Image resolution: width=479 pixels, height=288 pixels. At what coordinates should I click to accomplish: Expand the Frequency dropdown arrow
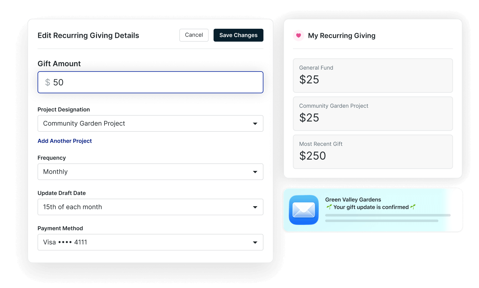coord(255,172)
